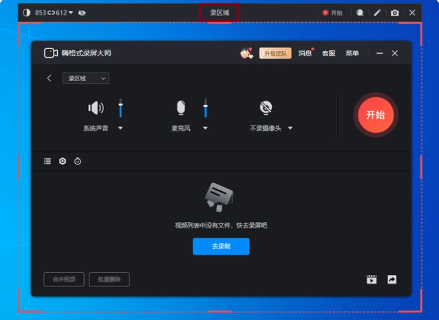The height and width of the screenshot is (320, 439).
Task: Expand the 麦克风 dropdown arrow
Action: click(x=205, y=128)
